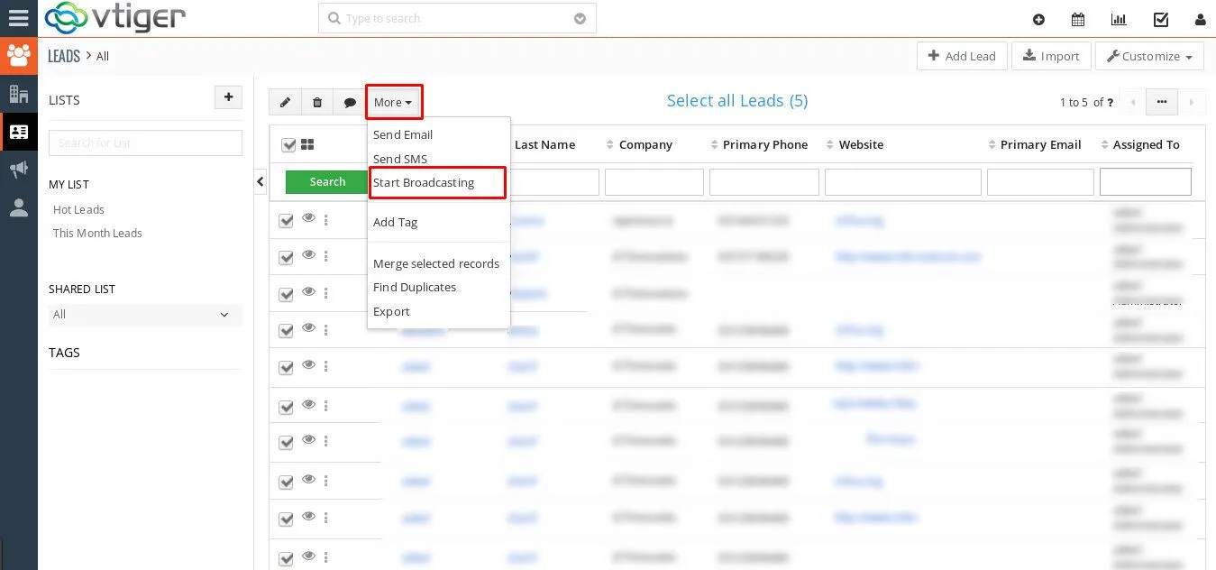Click the eye icon on first lead row
The height and width of the screenshot is (570, 1216).
(308, 218)
